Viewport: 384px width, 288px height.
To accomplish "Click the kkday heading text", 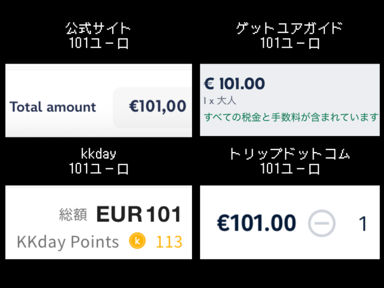I will click(x=98, y=154).
